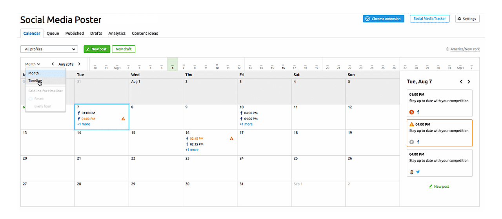Show next day after Tue, Aug 7

tap(469, 82)
